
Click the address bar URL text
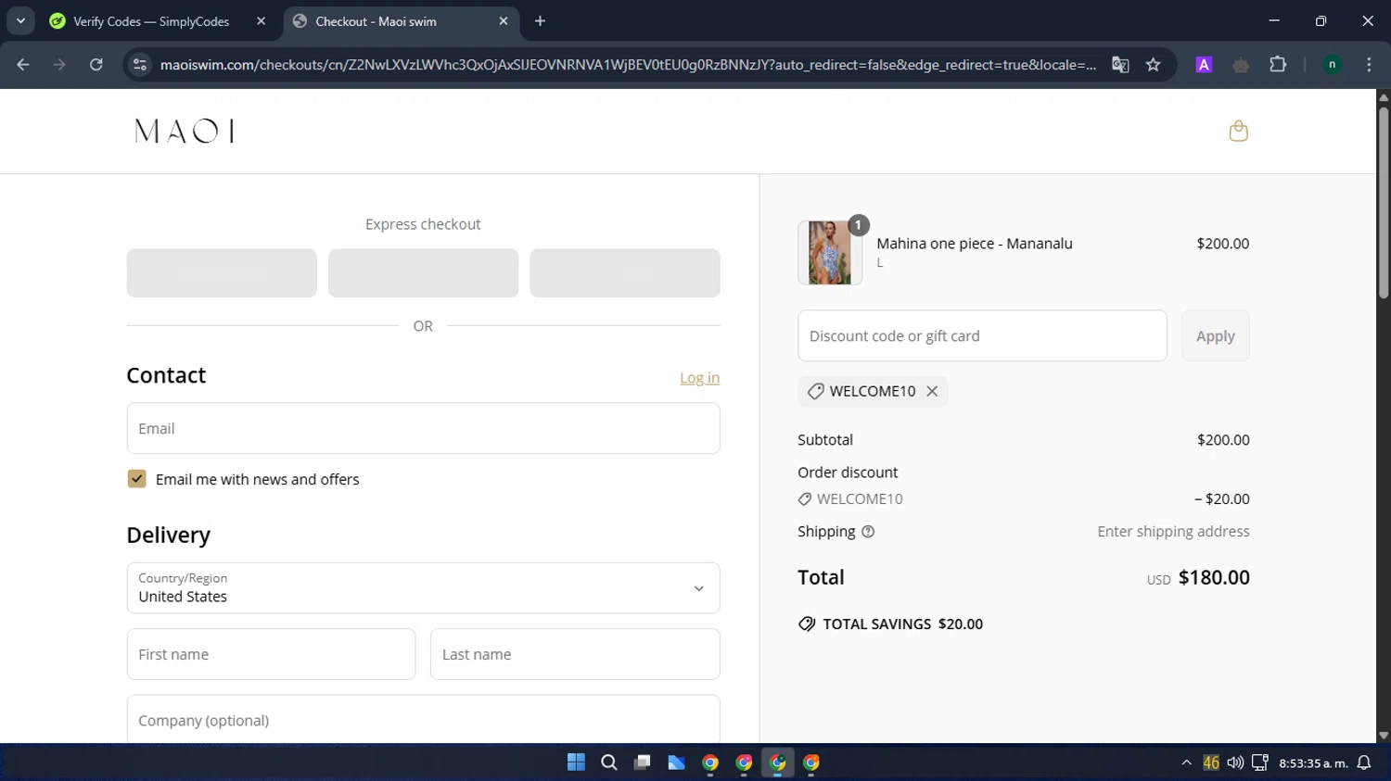628,65
